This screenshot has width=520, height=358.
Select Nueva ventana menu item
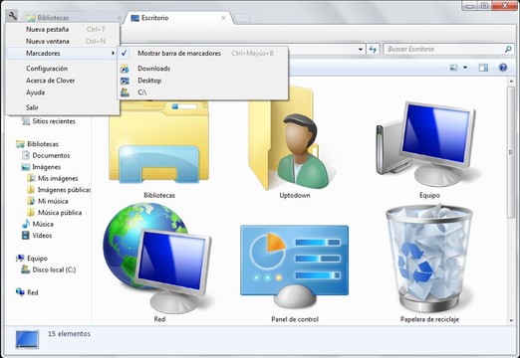[x=63, y=42]
